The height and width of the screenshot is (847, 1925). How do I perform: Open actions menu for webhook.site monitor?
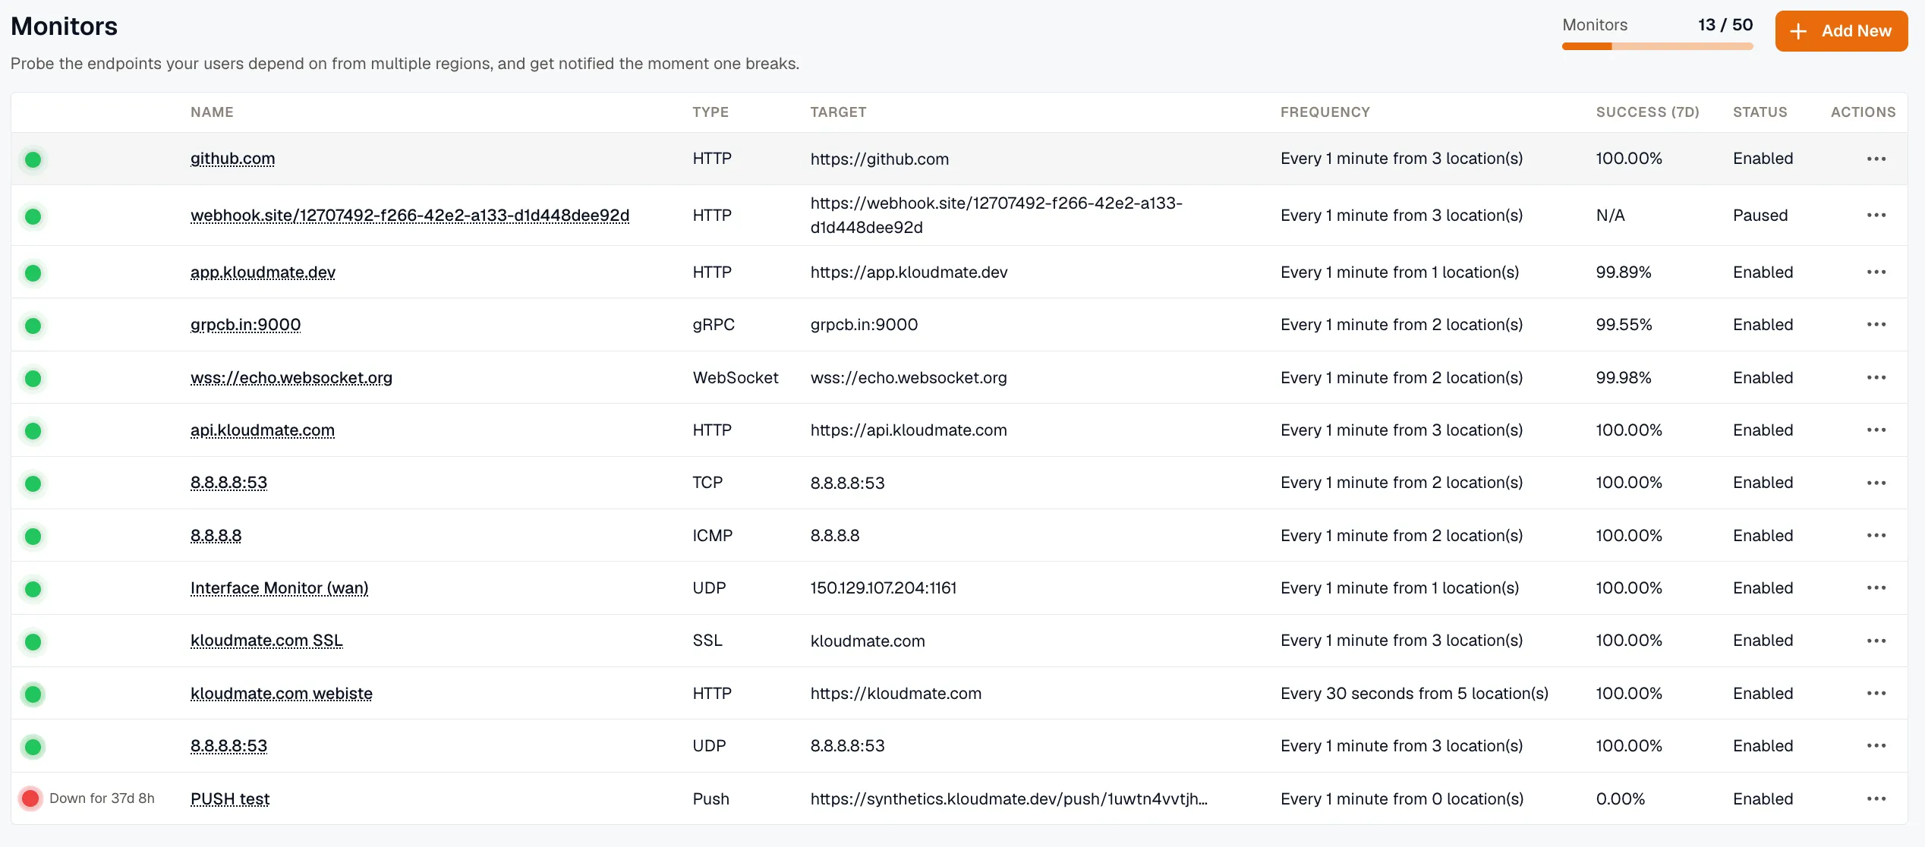[1876, 216]
